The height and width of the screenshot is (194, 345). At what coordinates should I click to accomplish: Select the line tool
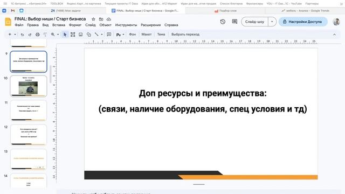(x=96, y=34)
